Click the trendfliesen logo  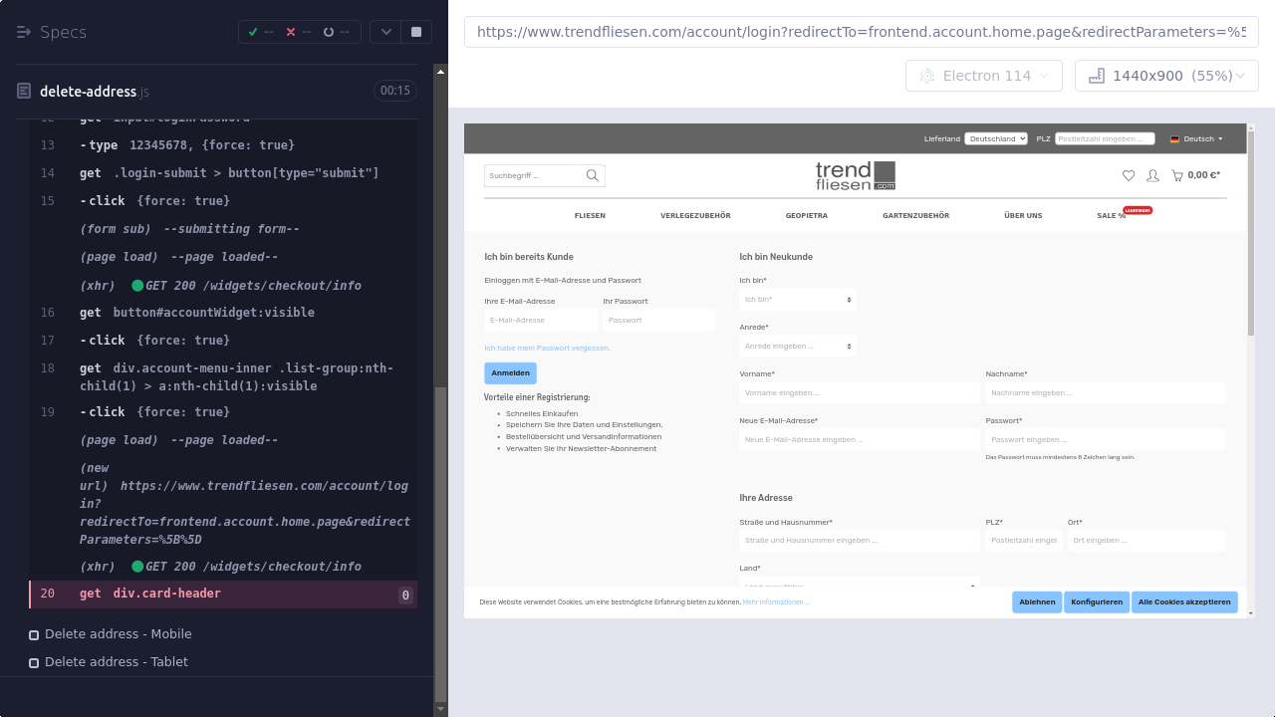855,175
